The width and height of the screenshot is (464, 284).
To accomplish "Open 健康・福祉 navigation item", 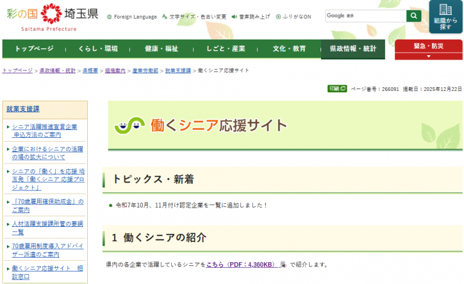I will (x=162, y=49).
